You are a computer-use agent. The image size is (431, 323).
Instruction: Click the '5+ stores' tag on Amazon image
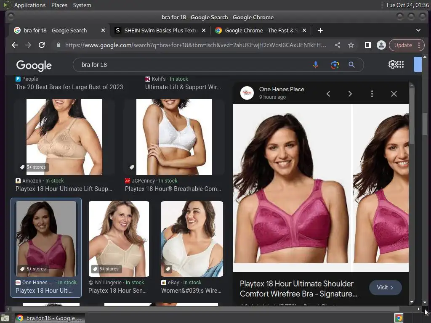(33, 167)
